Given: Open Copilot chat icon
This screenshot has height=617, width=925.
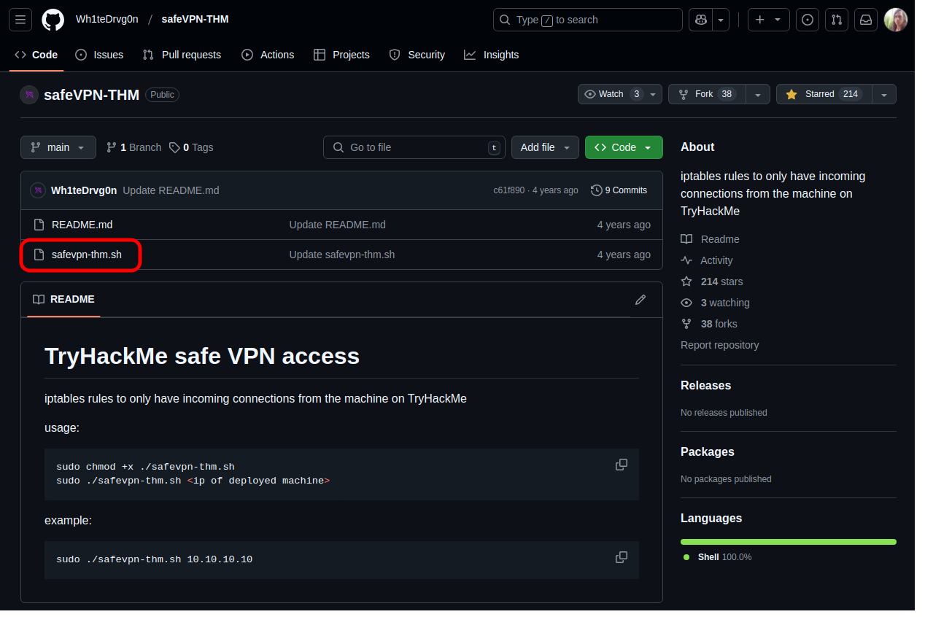Looking at the screenshot, I should (x=700, y=20).
